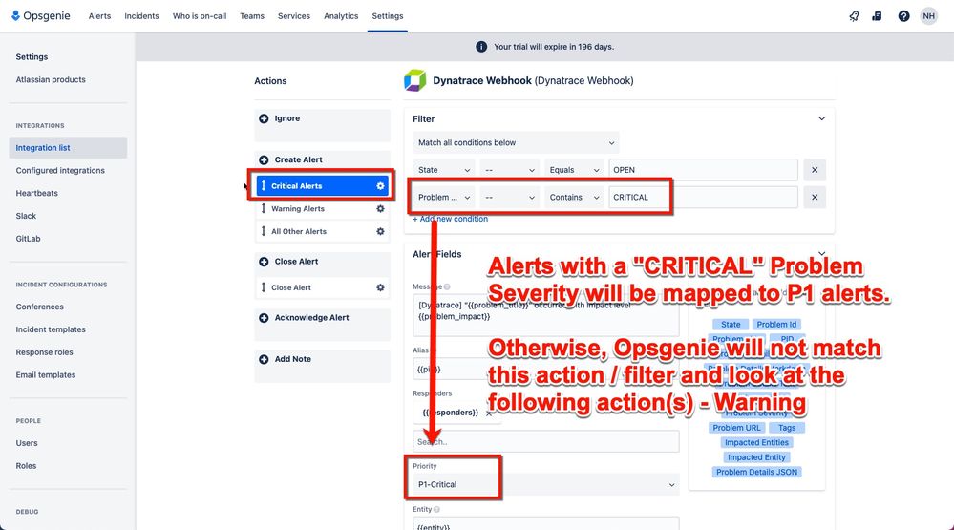
Task: Open the notifications feed icon
Action: 877,16
